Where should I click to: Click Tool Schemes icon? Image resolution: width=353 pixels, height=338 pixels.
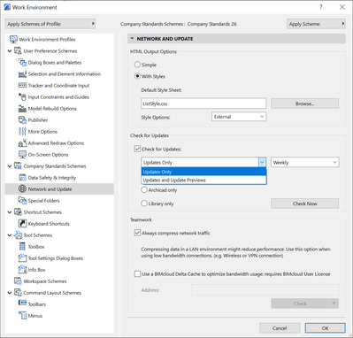tap(18, 234)
